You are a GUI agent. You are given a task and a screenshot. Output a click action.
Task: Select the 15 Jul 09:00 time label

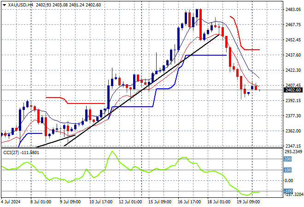[x=160, y=202]
